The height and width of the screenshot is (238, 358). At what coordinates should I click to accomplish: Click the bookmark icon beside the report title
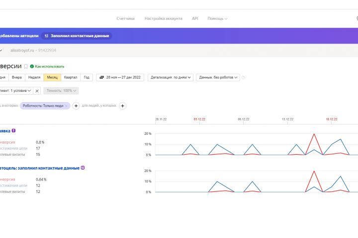[26, 66]
